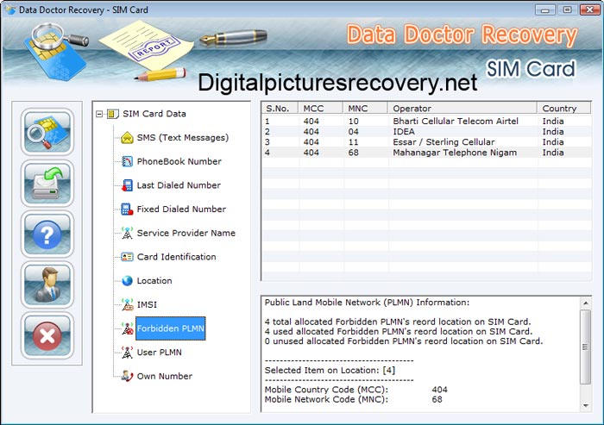The image size is (604, 425).
Task: Click the Location globe icon
Action: (127, 281)
